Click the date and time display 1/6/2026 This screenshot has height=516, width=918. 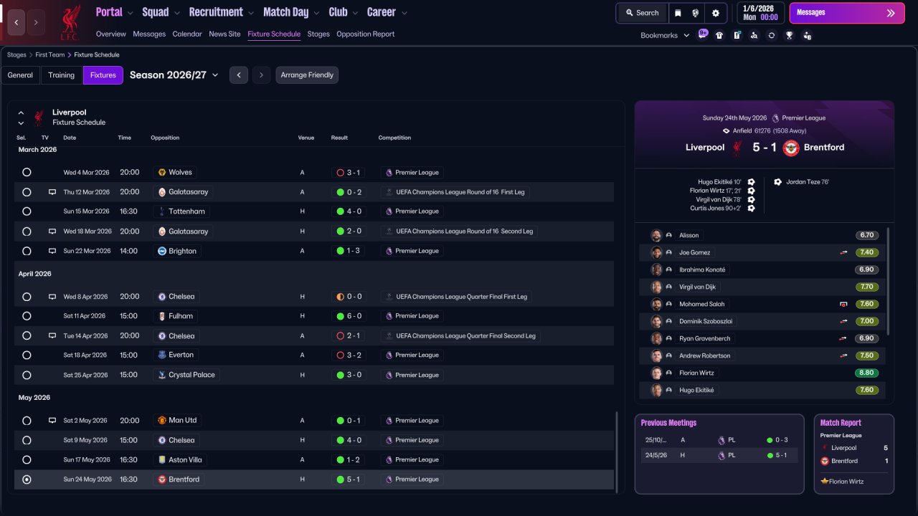point(760,13)
